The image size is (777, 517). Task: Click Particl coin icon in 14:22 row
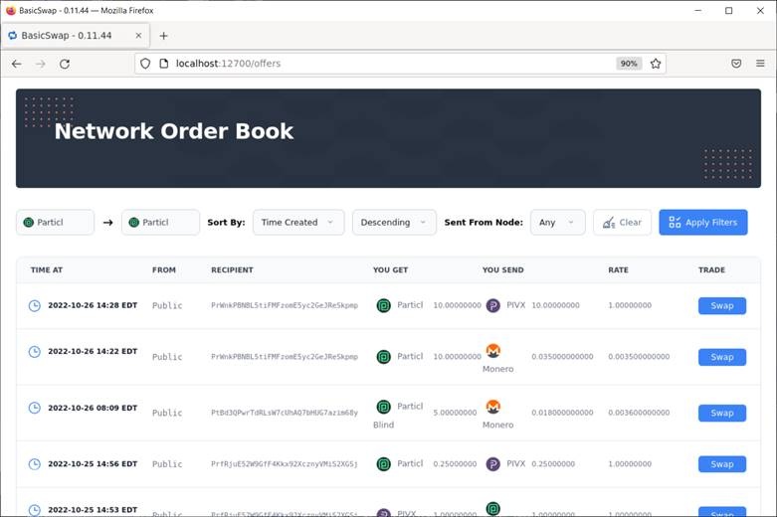tap(384, 357)
